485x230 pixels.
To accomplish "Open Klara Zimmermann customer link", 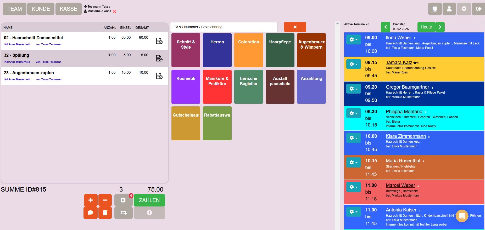I will point(406,136).
